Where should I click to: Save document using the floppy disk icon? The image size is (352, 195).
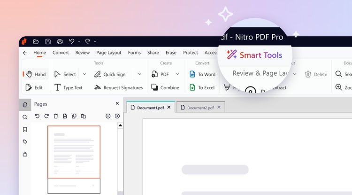pos(48,41)
